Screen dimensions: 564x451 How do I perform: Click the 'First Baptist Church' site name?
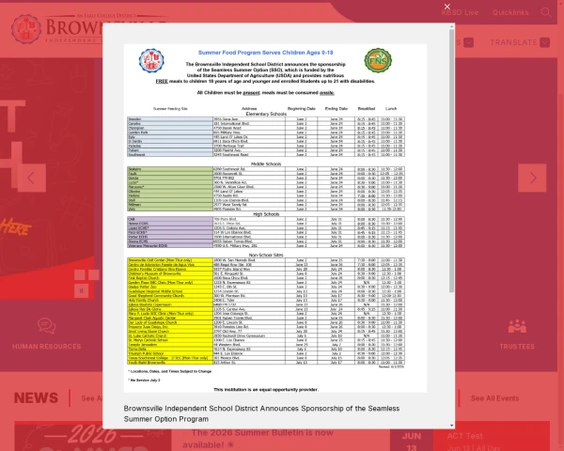144,278
